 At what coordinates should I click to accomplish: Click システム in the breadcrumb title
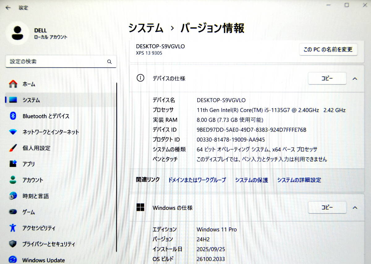tap(146, 28)
